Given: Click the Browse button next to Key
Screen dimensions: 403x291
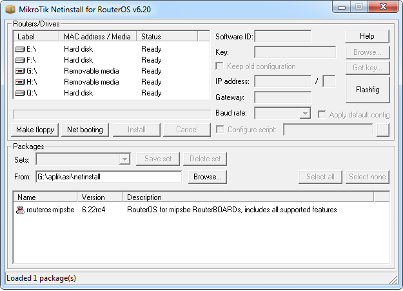Looking at the screenshot, I should point(368,52).
